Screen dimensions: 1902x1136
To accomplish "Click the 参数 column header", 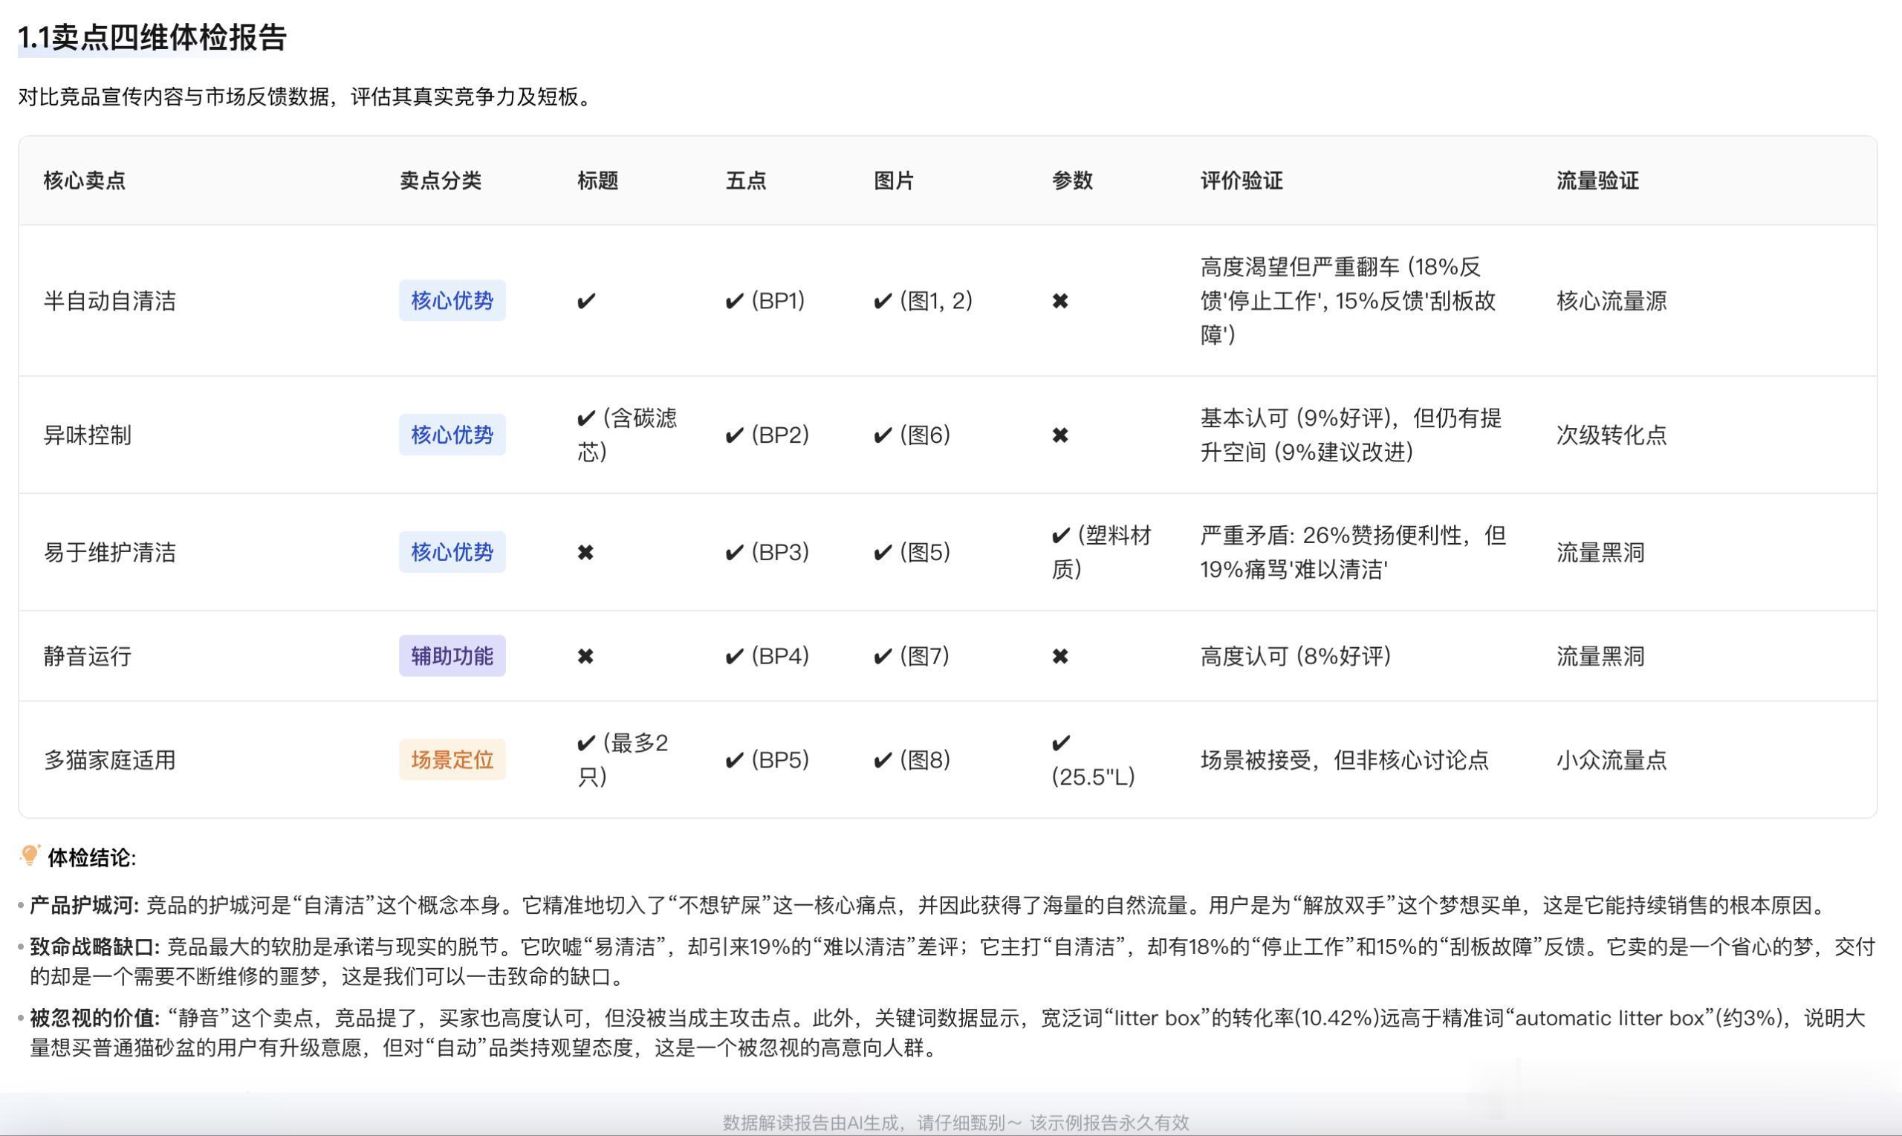I will tap(1072, 181).
